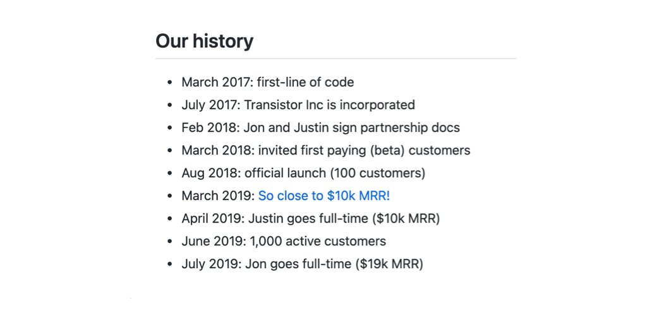Click the bullet next to Feb 2018
Viewport: 647px width, 323px height.
point(169,128)
